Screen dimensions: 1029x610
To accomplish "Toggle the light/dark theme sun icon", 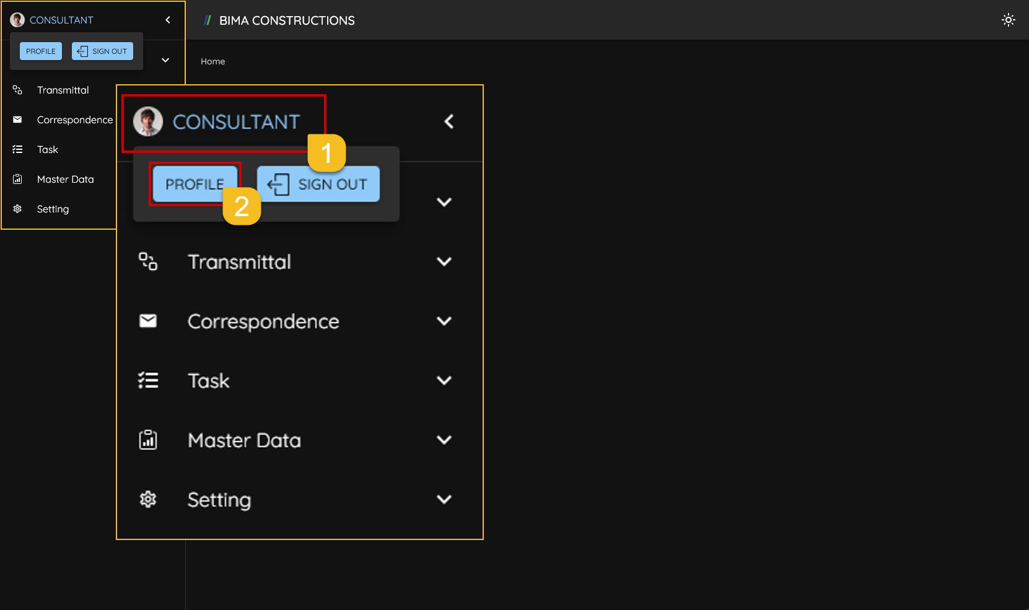I will pos(1008,20).
